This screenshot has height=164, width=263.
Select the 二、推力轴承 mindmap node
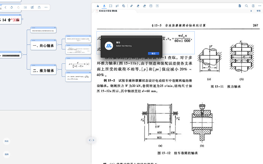(x=43, y=70)
